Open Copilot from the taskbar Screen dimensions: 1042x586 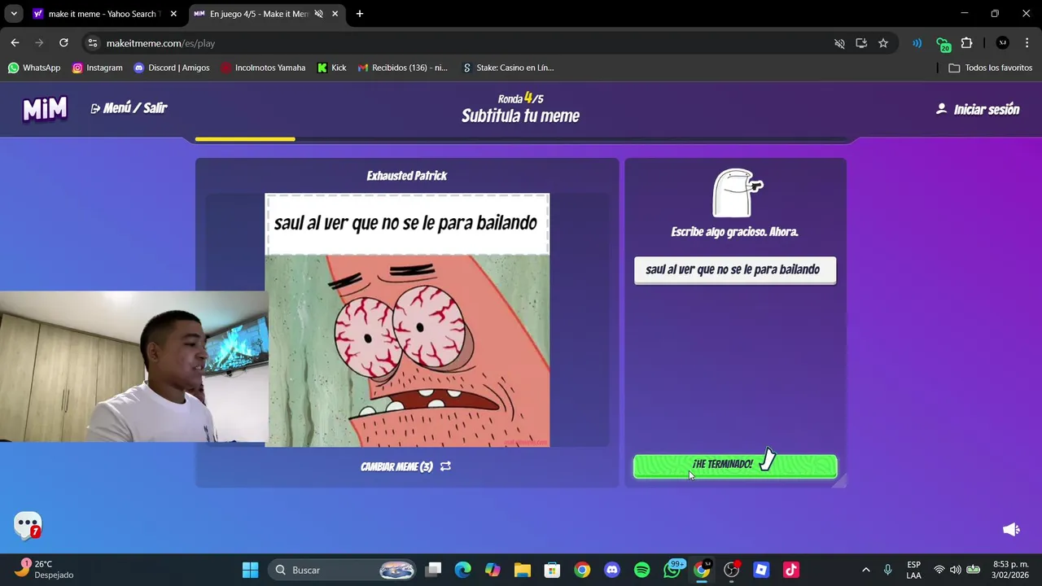coord(493,570)
